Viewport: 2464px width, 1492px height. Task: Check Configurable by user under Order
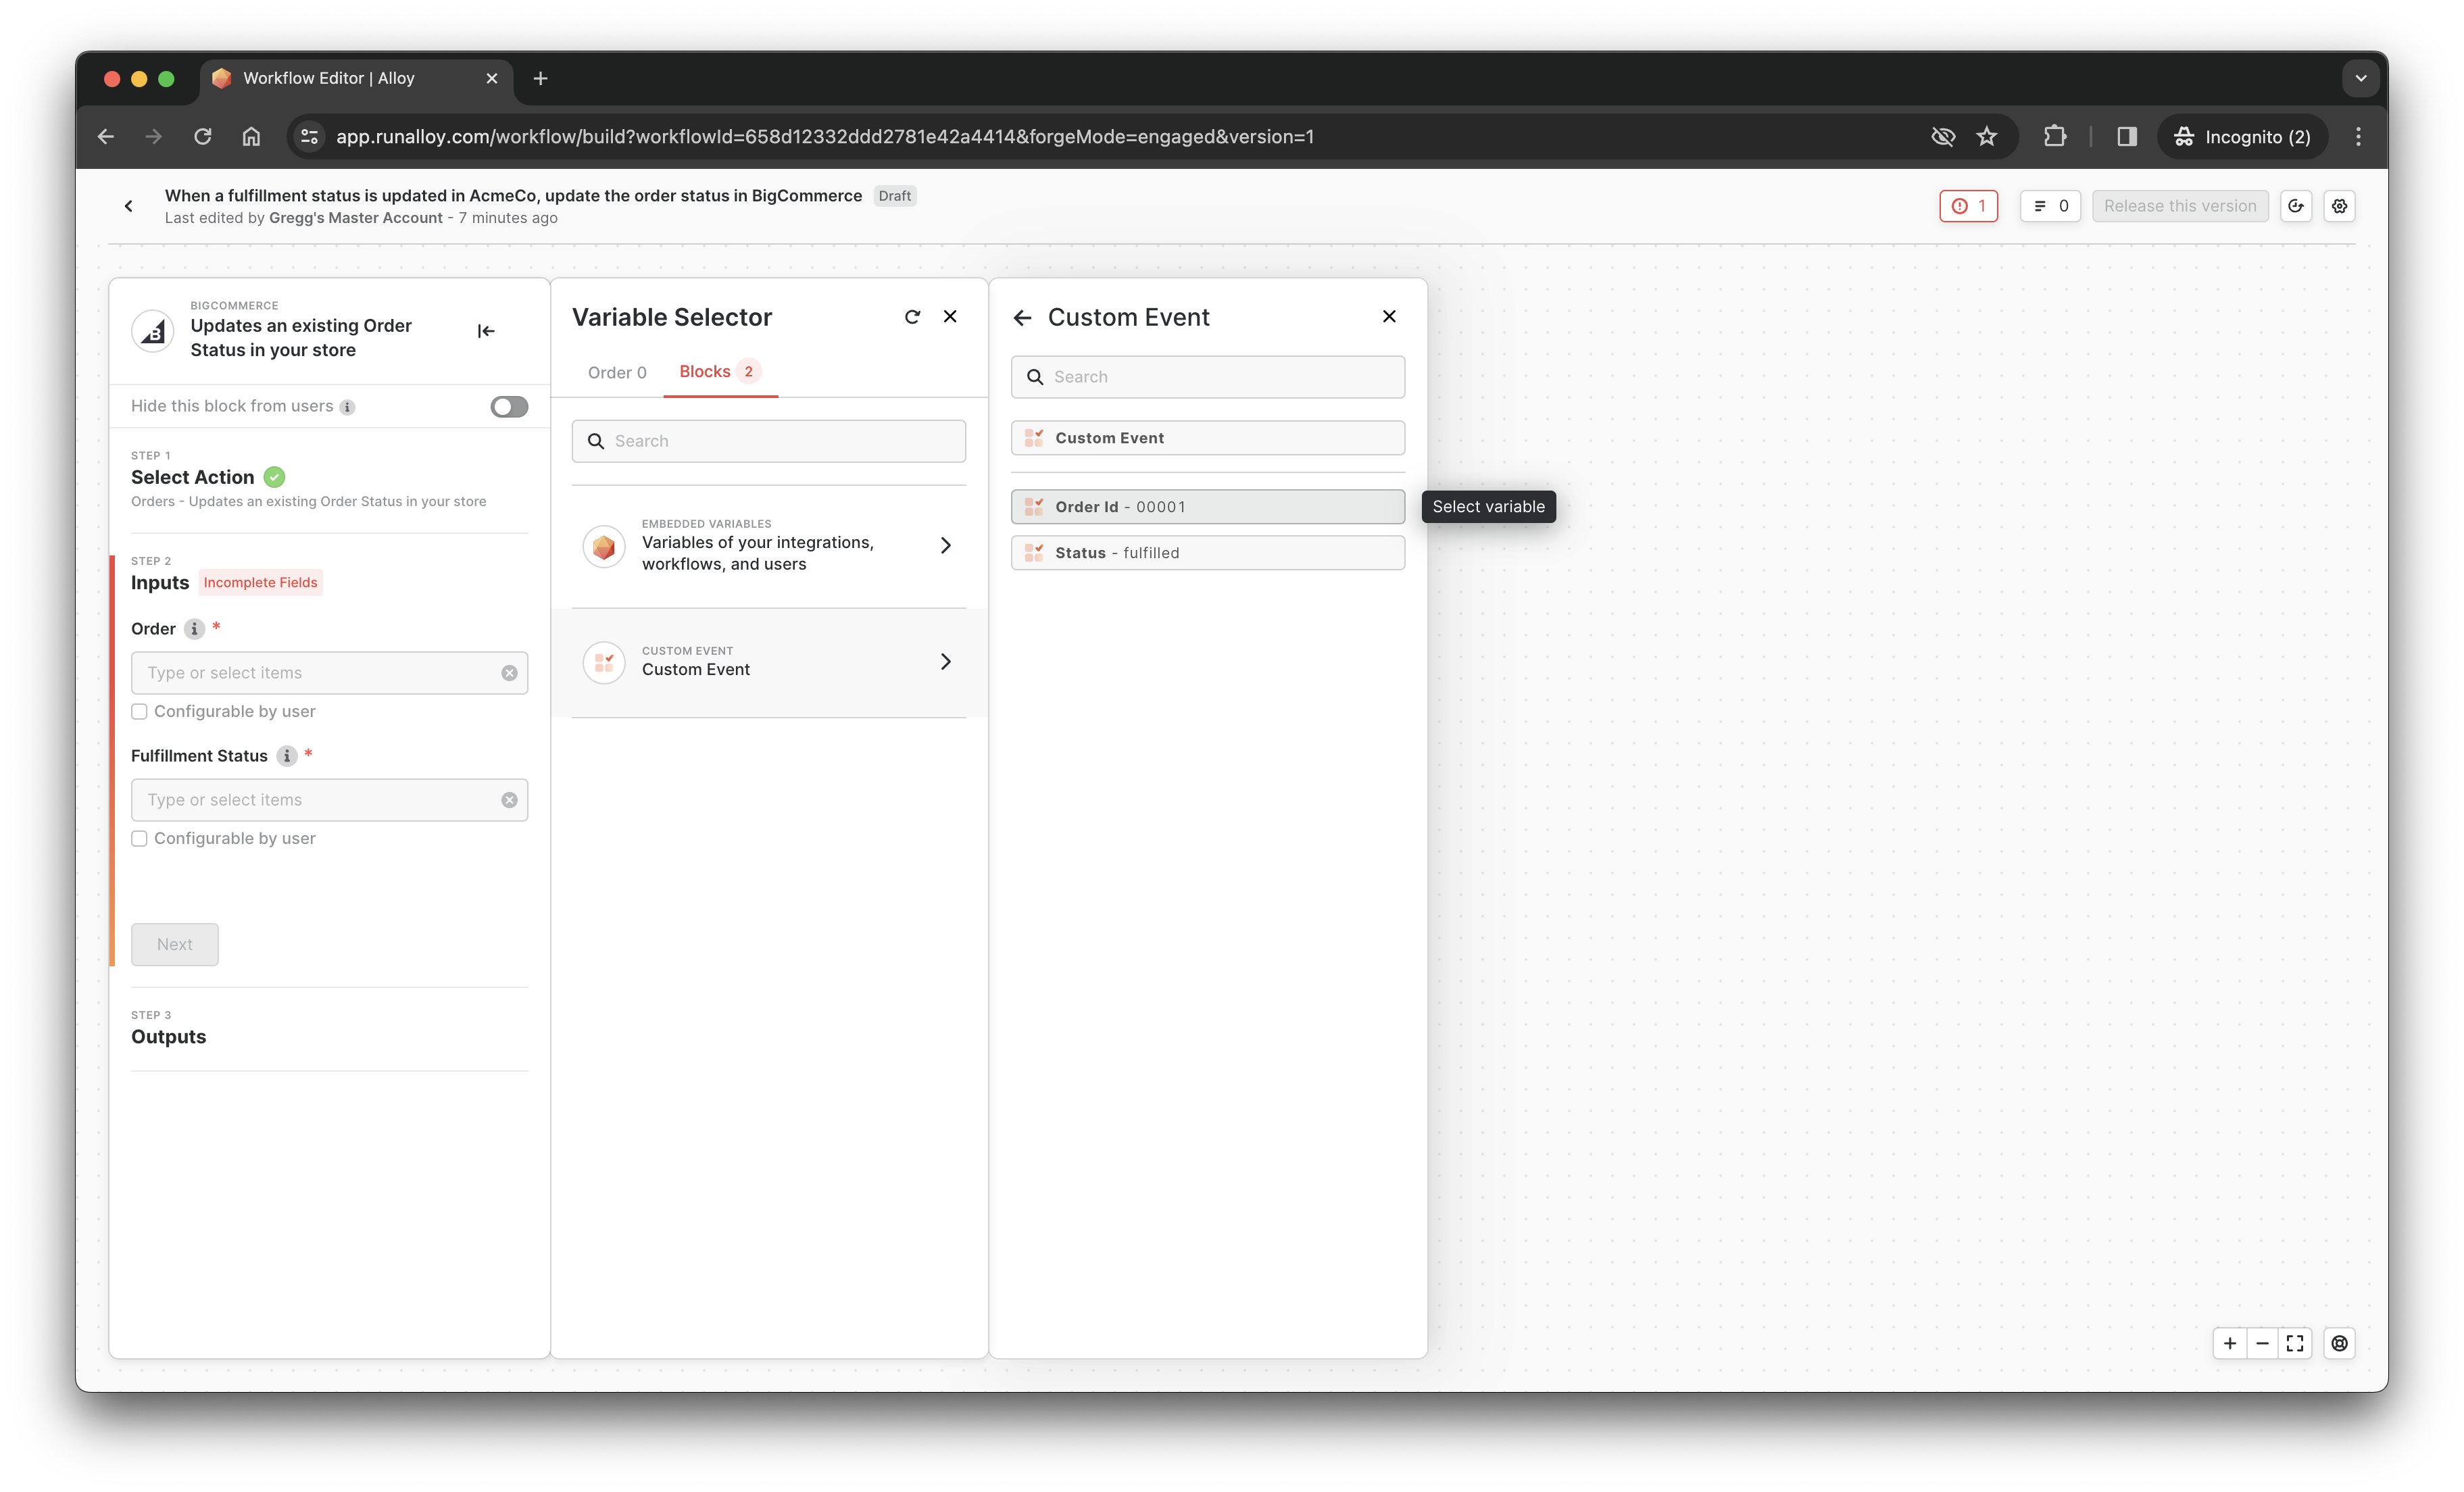coord(140,711)
